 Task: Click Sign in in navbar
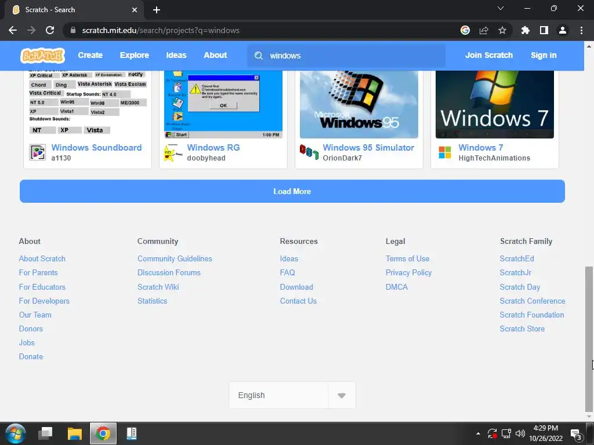pyautogui.click(x=543, y=55)
